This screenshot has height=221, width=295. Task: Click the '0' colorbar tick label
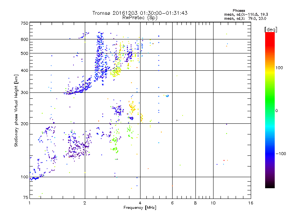[x=277, y=110]
